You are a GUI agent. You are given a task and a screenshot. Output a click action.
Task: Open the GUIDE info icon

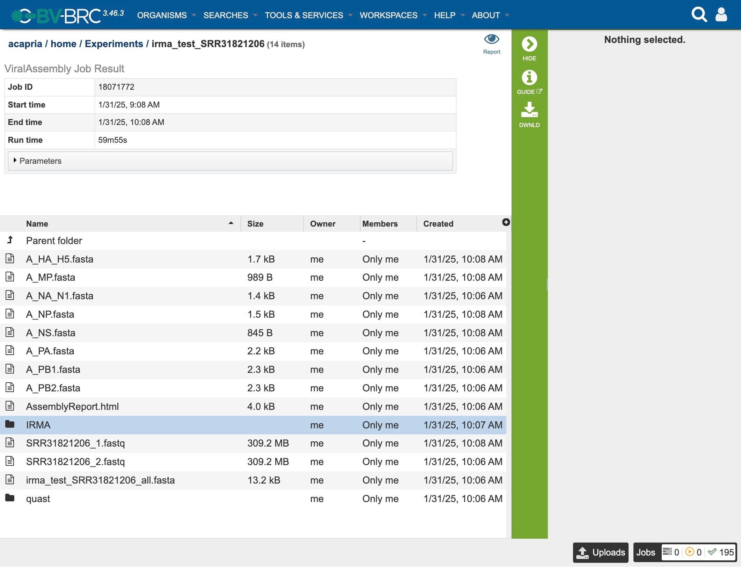click(x=529, y=78)
